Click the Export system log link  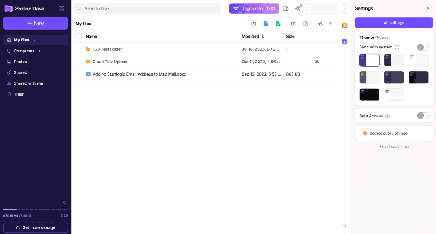(394, 147)
